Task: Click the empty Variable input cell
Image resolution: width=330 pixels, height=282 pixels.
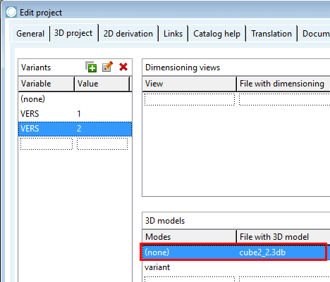Action: pos(47,143)
